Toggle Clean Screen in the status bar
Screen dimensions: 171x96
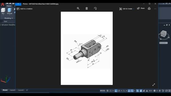166,91
